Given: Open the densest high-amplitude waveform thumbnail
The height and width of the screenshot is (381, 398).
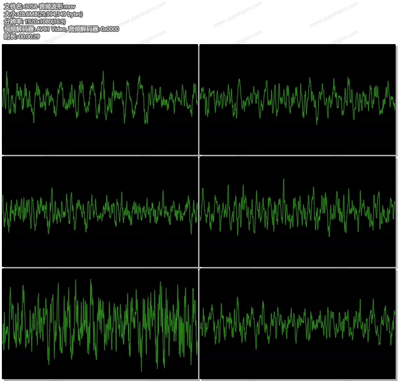Looking at the screenshot, I should 100,324.
